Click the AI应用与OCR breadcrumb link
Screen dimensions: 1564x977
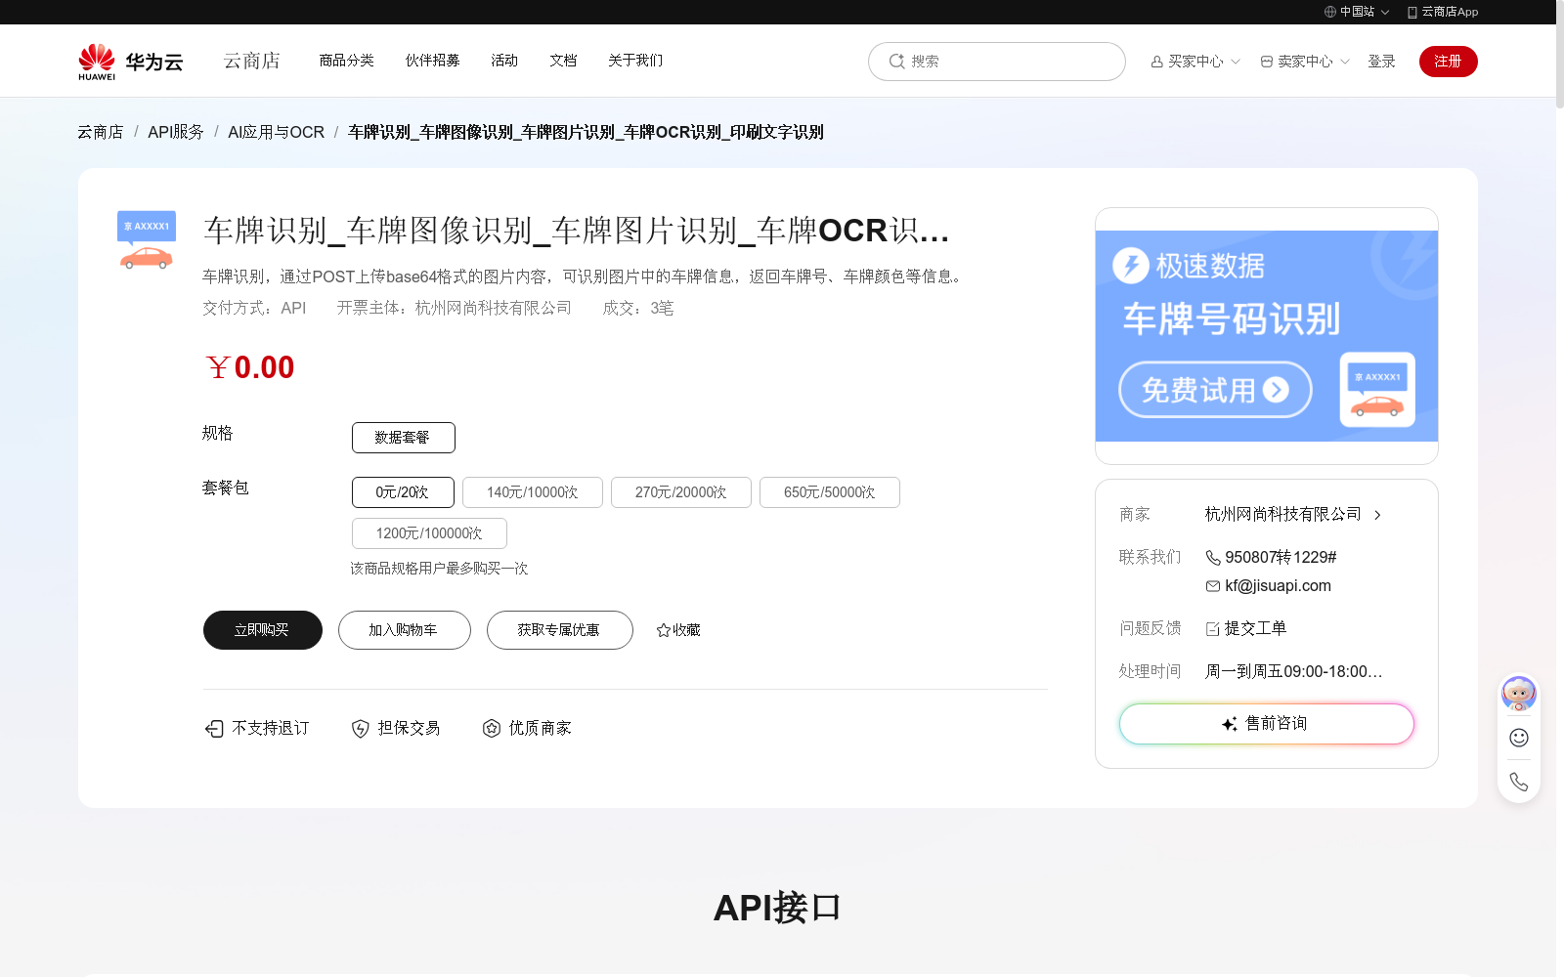pyautogui.click(x=277, y=132)
